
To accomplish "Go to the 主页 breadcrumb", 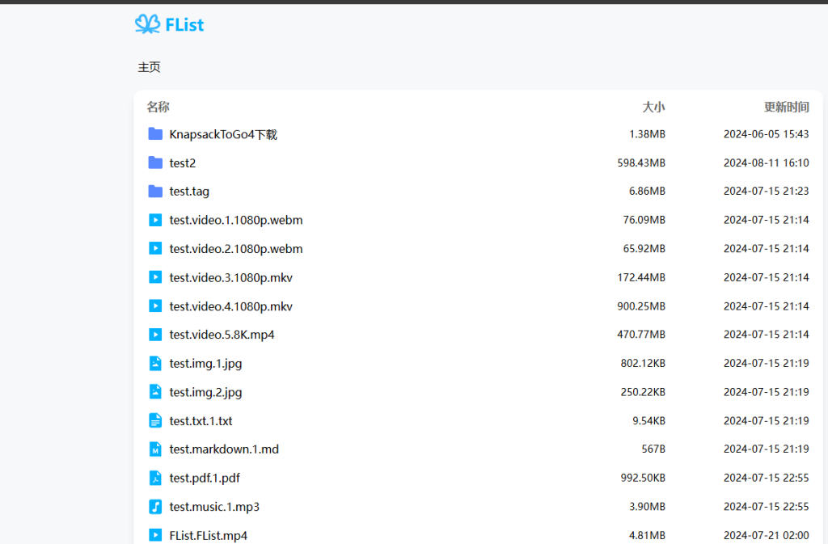I will [x=149, y=67].
